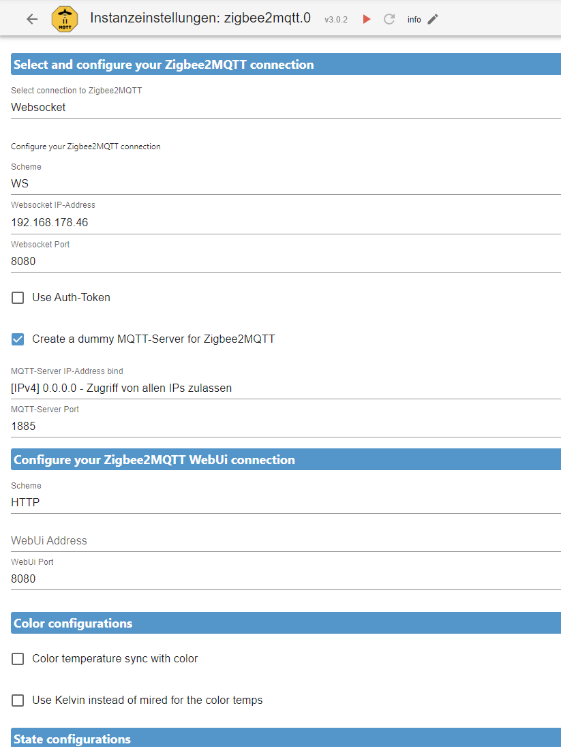
Task: Open the WS scheme dropdown
Action: click(x=286, y=183)
